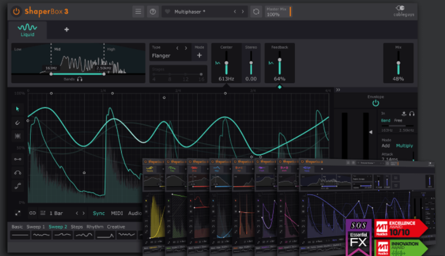
Task: Select the marquee selection tool
Action: coord(17,136)
